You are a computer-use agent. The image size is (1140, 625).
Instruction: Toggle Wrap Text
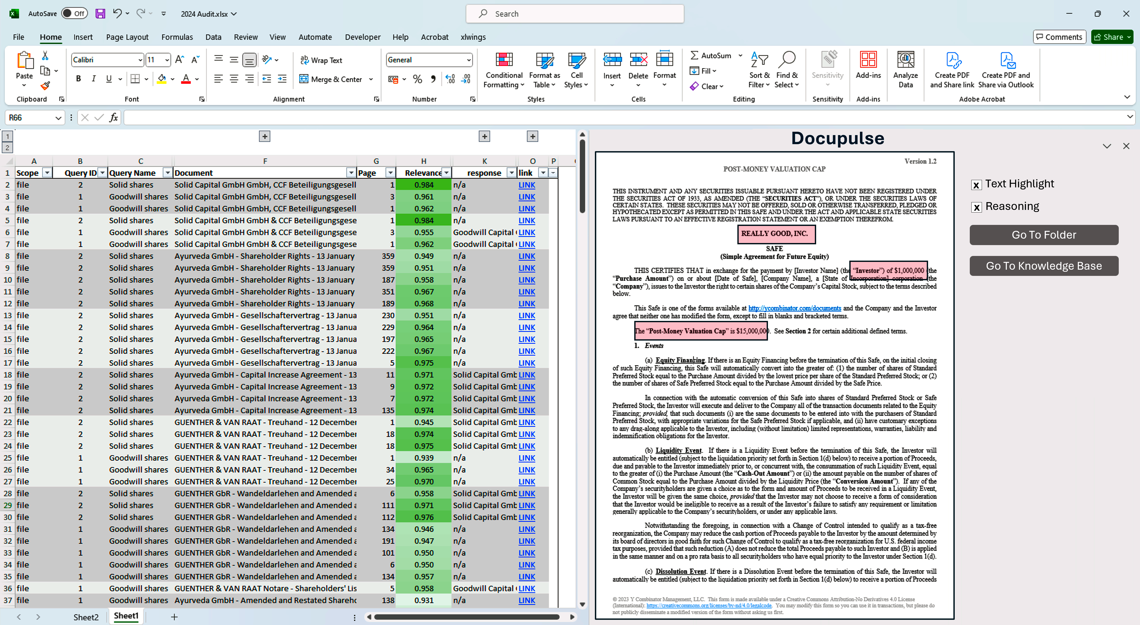pos(321,60)
